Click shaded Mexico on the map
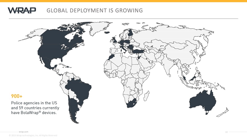This screenshot has width=247, height=138. pos(47,62)
